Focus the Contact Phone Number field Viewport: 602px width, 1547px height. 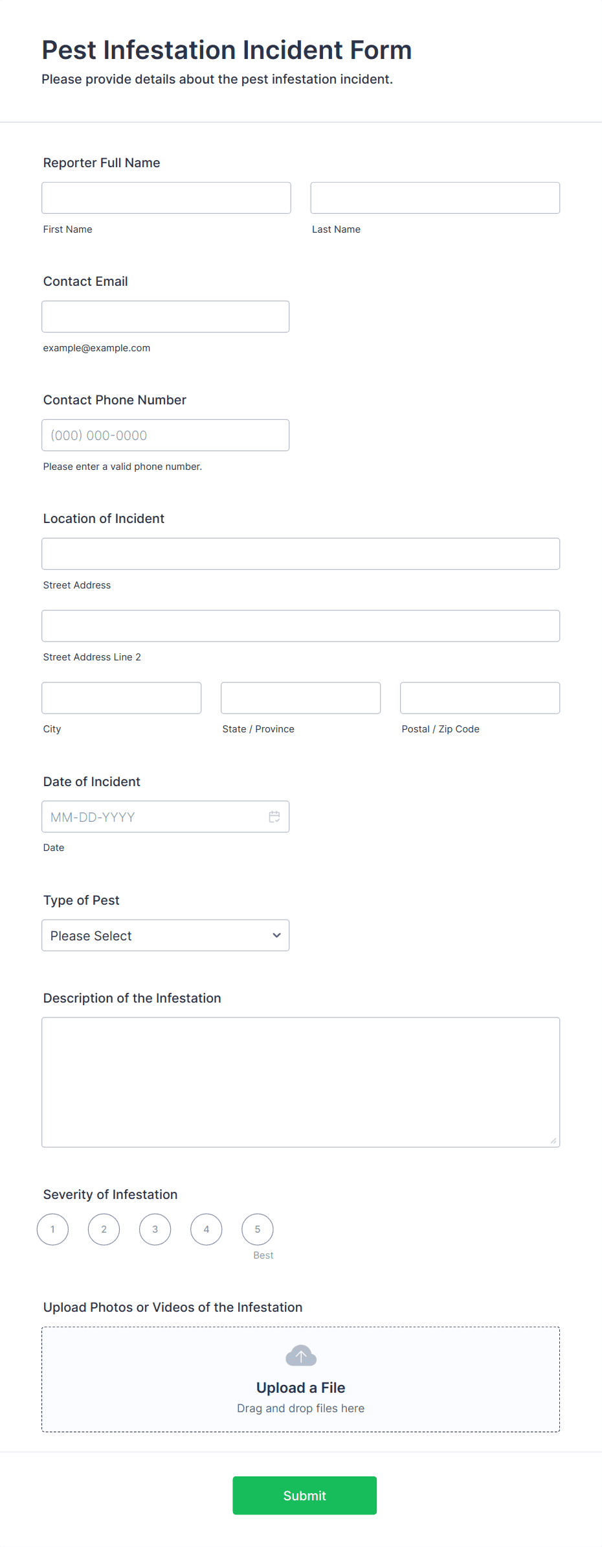coord(166,435)
